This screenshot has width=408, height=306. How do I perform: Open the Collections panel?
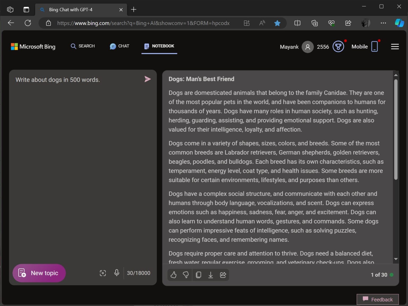tap(314, 23)
